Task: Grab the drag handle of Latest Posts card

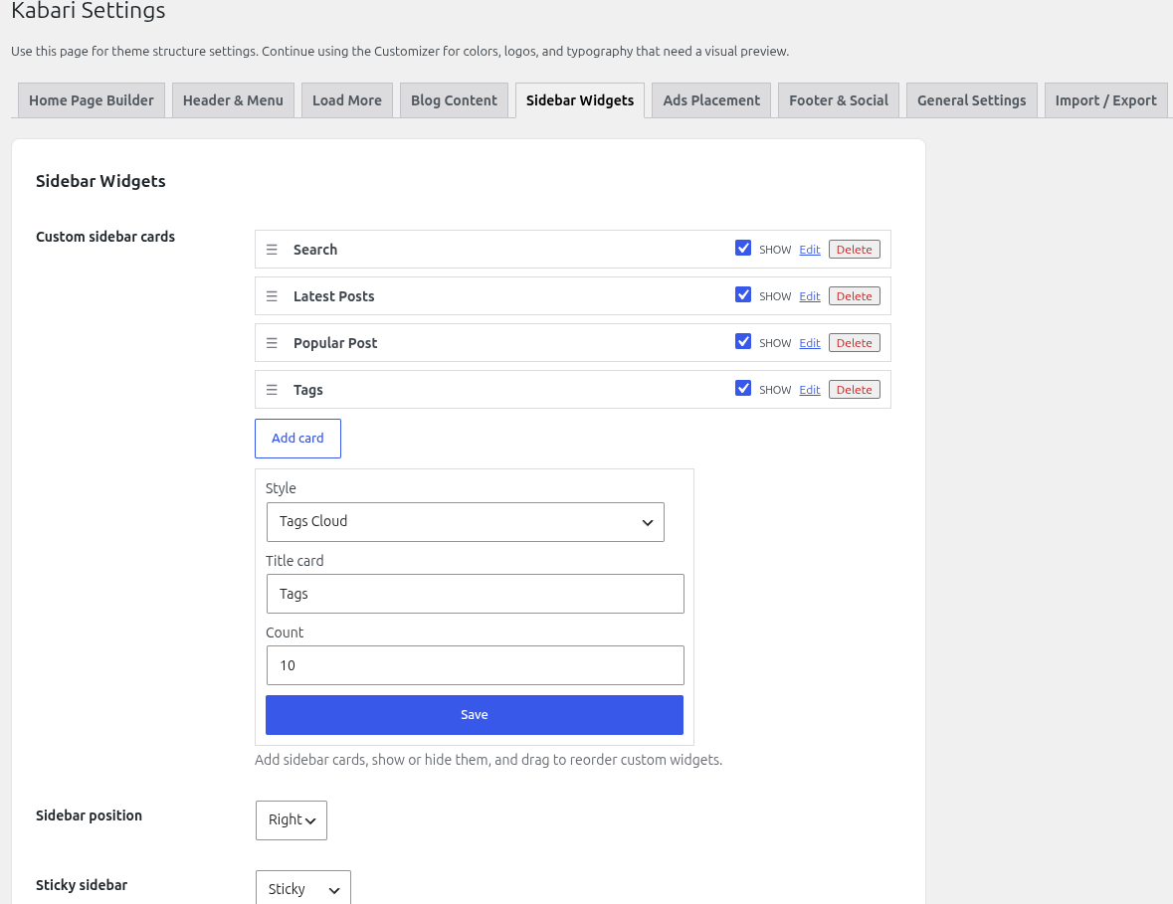Action: [272, 296]
